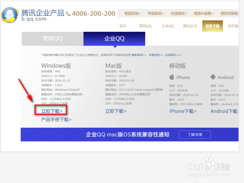Click Android 大小：22.5MB text
This screenshot has width=244, height=183.
pyautogui.click(x=220, y=90)
